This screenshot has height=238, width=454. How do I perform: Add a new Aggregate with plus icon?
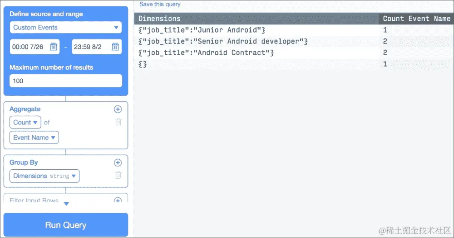click(x=118, y=109)
